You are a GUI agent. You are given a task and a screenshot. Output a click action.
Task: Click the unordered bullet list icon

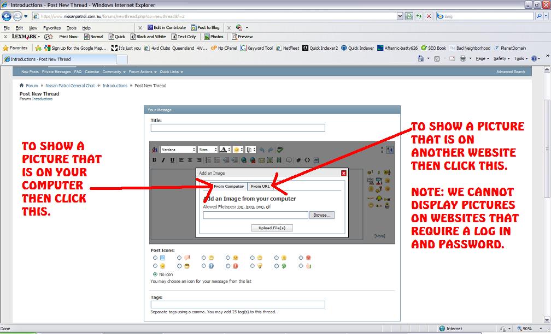[x=217, y=160]
